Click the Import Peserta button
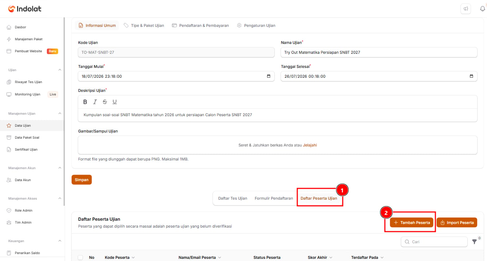The width and height of the screenshot is (487, 261). coord(457,223)
